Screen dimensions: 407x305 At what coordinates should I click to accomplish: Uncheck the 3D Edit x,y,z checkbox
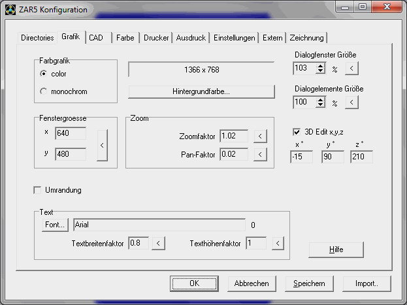coord(297,133)
